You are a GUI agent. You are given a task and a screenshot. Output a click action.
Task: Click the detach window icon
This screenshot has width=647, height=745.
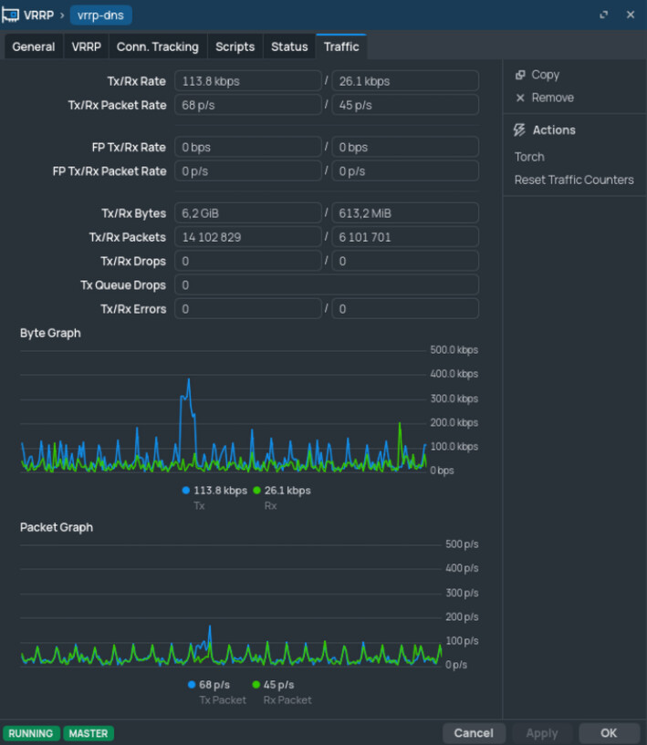pos(604,15)
